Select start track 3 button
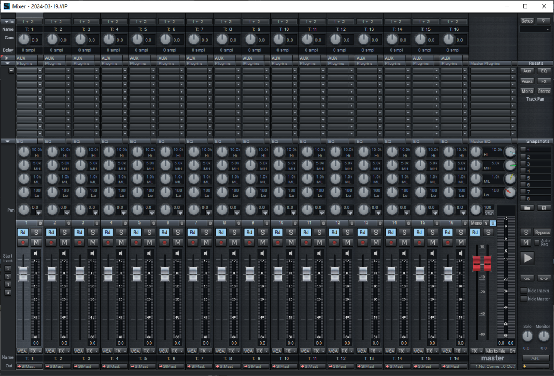Screen dimensions: 554x376 pos(8,285)
